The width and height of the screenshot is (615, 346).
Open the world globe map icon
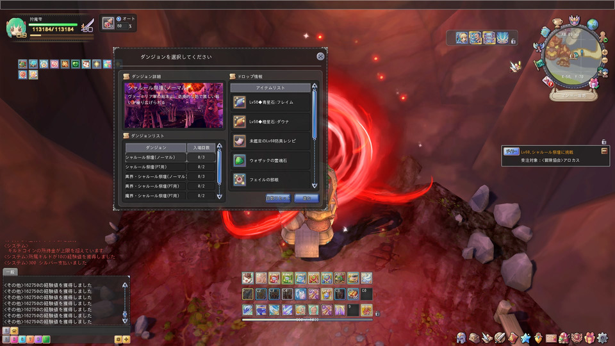pos(593,24)
